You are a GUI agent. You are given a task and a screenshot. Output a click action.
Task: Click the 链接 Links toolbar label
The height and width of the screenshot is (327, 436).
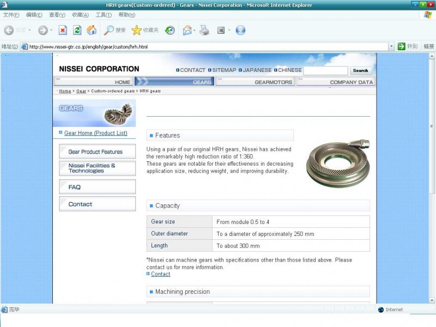coord(428,46)
